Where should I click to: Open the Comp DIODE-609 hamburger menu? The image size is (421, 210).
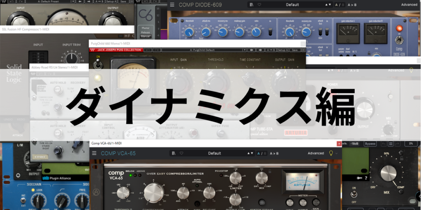tap(172, 5)
